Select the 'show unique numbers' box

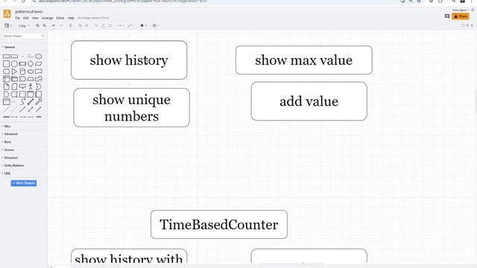coord(132,107)
